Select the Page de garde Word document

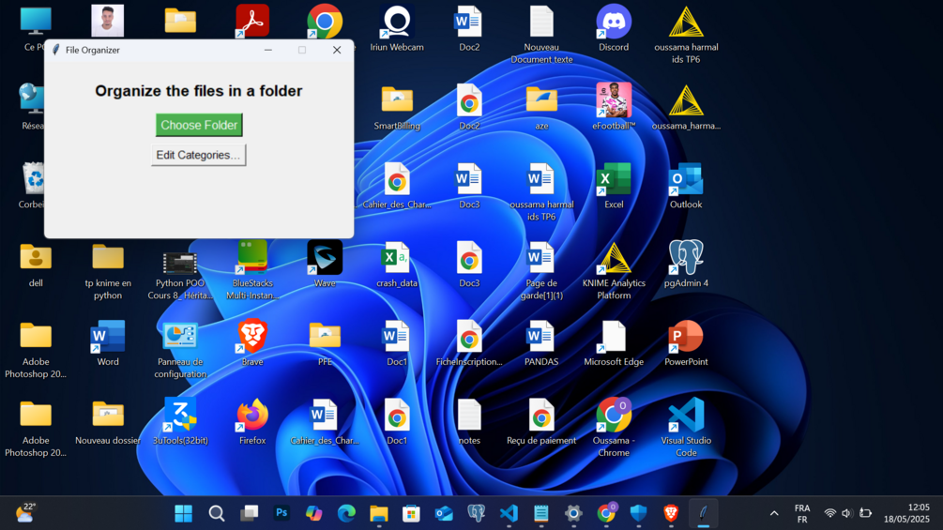click(541, 271)
